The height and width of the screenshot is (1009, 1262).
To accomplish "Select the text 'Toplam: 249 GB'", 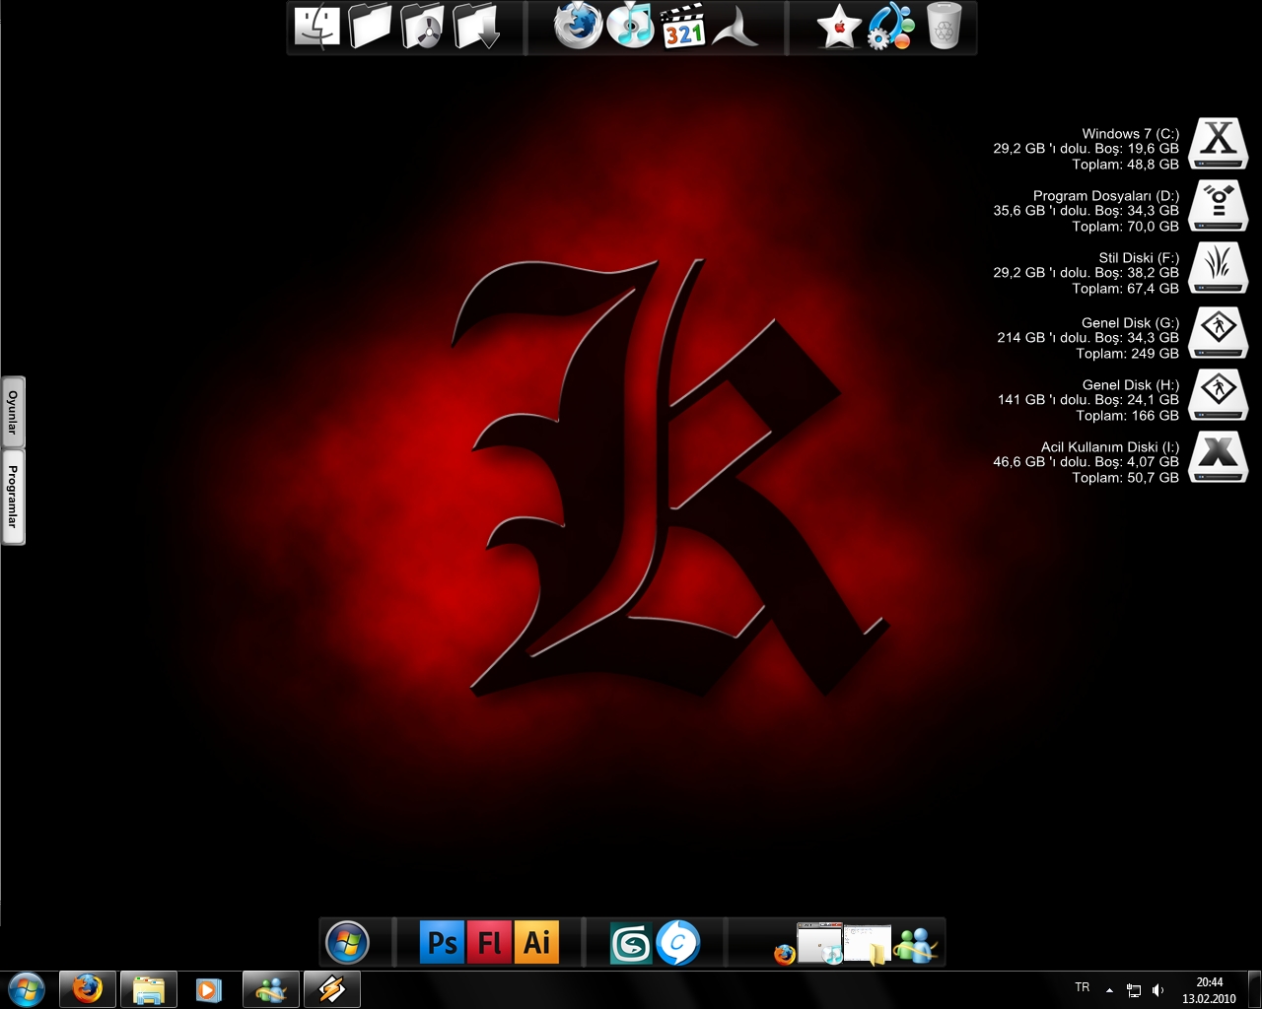I will pos(1127,354).
